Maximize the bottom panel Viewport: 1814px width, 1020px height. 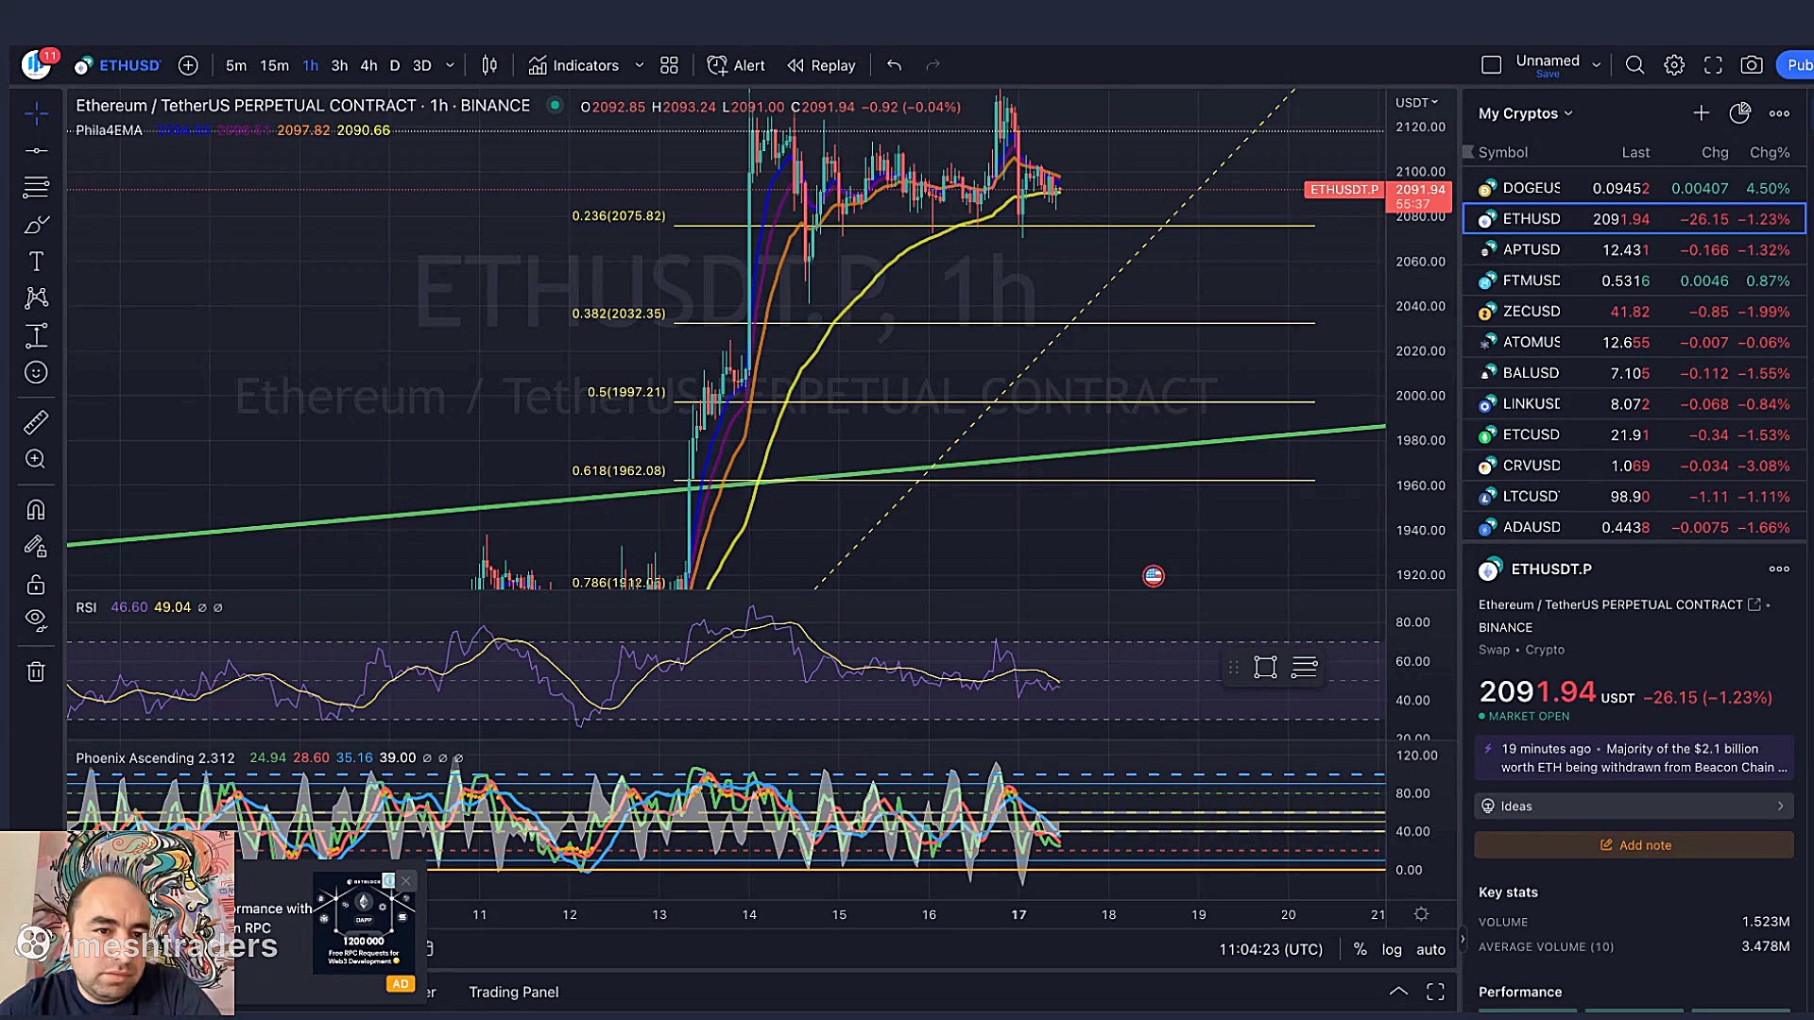click(x=1435, y=992)
